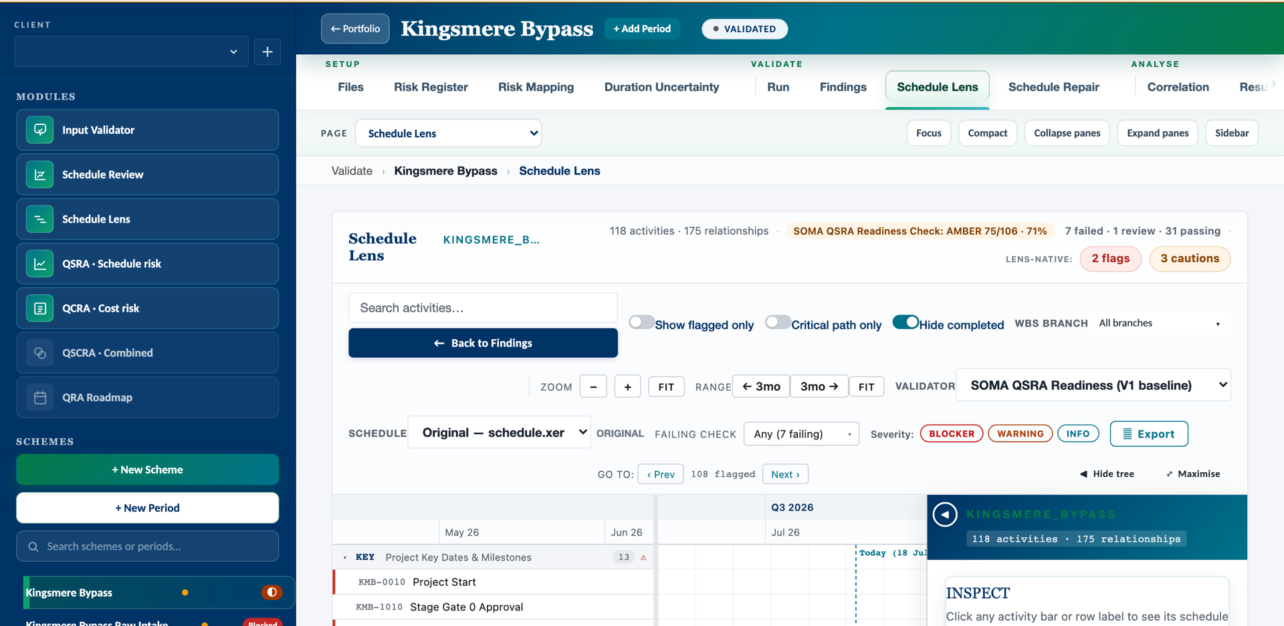This screenshot has height=626, width=1284.
Task: Click the search icon in schemes search
Action: [33, 546]
